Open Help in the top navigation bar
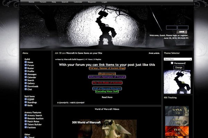Image resolution: width=208 pixels, height=138 pixels. tap(54, 2)
